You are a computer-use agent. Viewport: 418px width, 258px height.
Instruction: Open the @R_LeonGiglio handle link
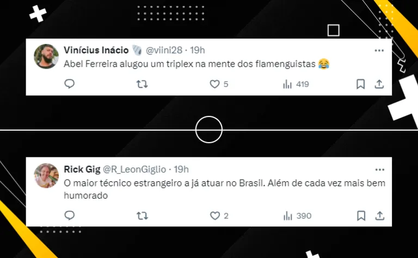click(134, 169)
